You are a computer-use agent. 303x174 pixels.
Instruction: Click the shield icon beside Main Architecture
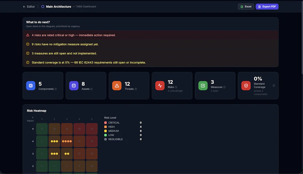pos(43,6)
